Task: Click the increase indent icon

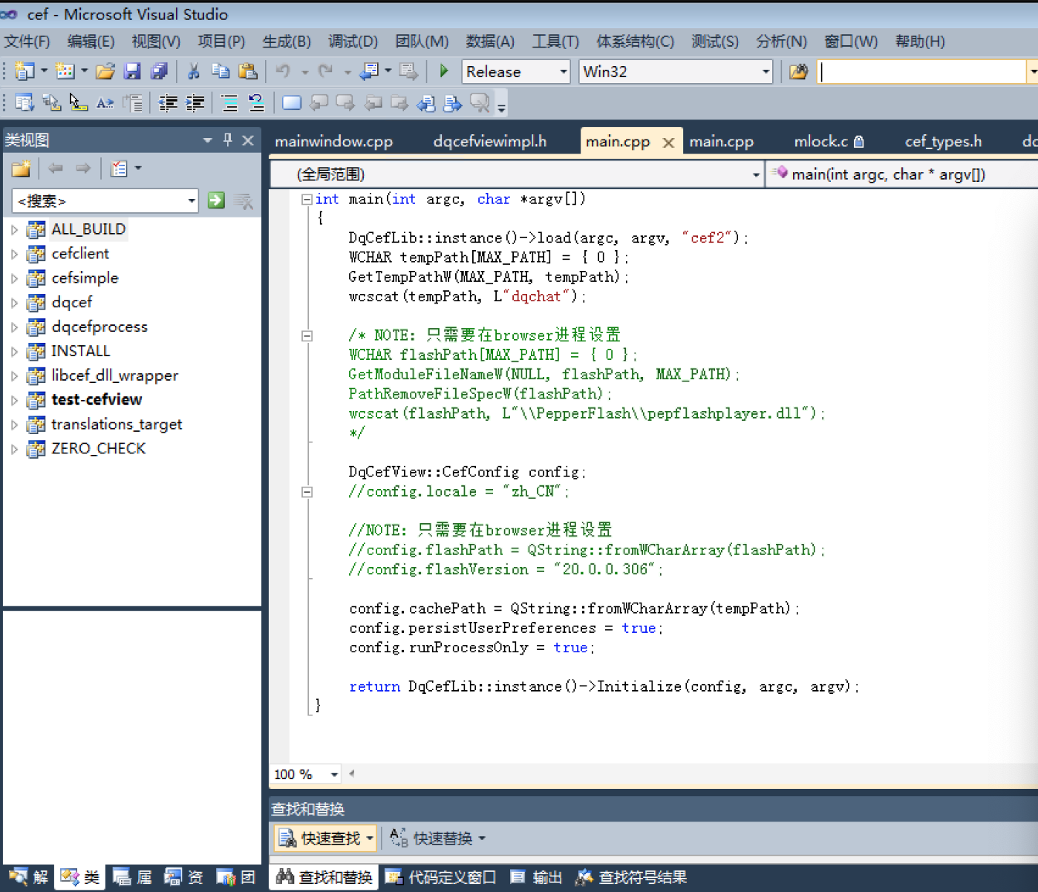Action: point(195,103)
